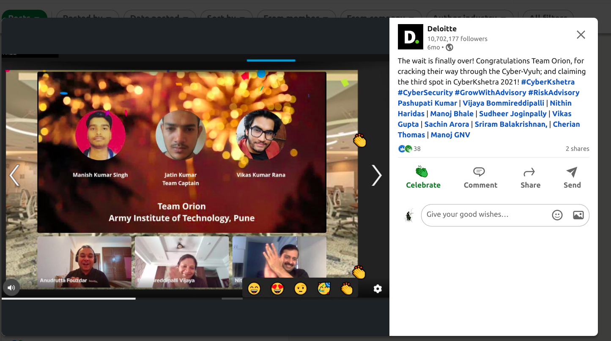The width and height of the screenshot is (611, 341).
Task: Visit Sachin Arora's profile link
Action: pyautogui.click(x=447, y=124)
